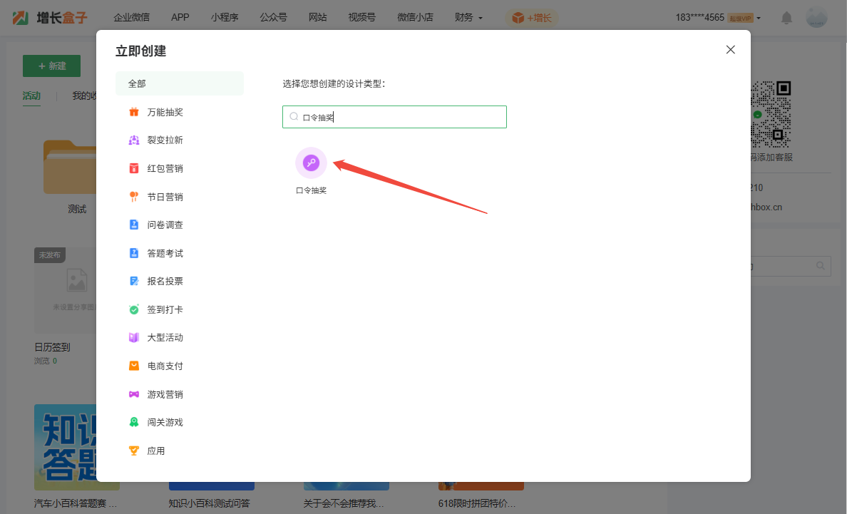
Task: Open 签到打卡 check-in category
Action: (x=134, y=309)
